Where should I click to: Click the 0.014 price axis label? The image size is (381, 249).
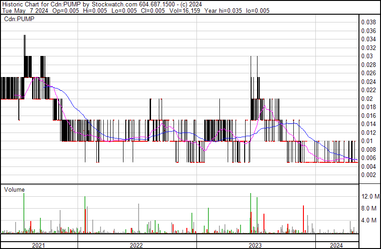click(369, 124)
